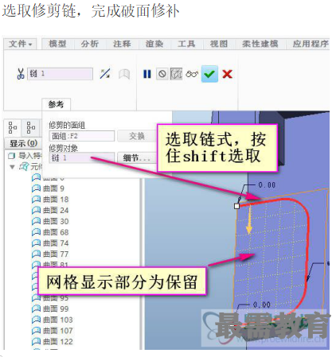Click the surface icon beside 曲面 74
This screenshot has width=336, height=357.
tap(36, 243)
